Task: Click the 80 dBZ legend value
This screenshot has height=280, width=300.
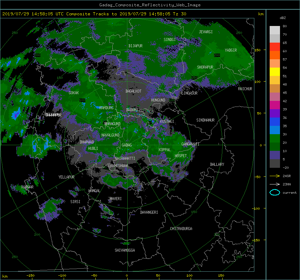Action: coord(285,26)
